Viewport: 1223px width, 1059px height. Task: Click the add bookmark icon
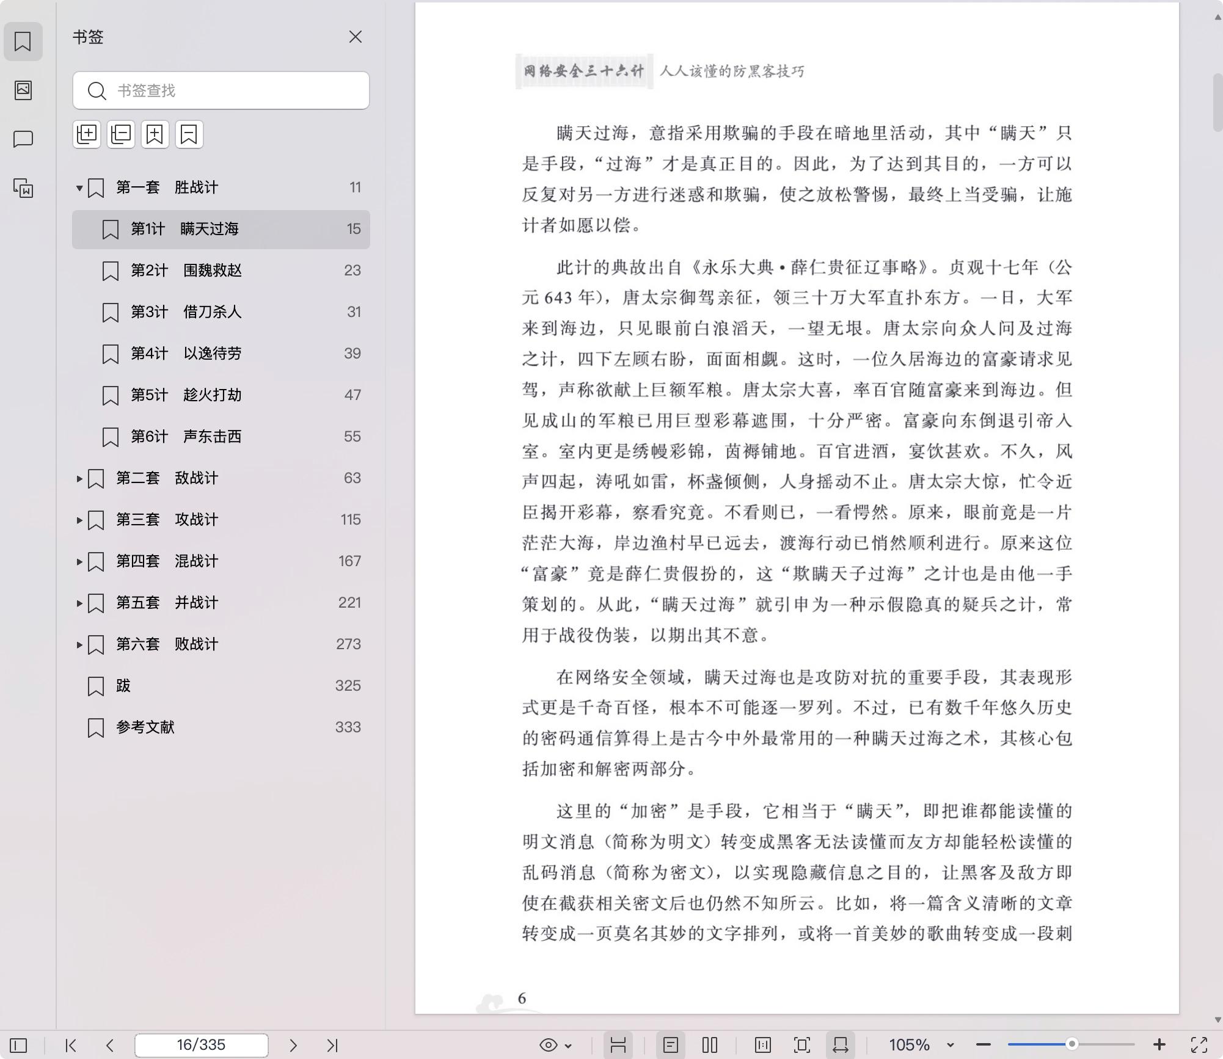(155, 134)
